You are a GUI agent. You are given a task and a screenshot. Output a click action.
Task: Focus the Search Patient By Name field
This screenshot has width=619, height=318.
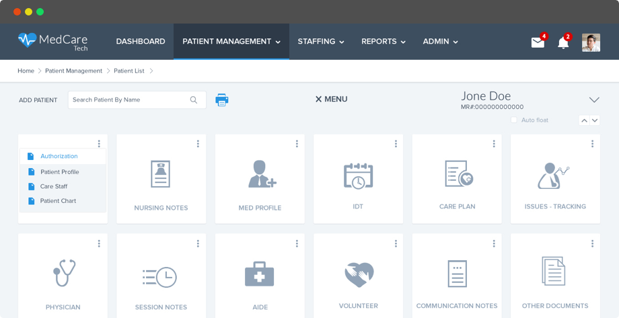137,100
